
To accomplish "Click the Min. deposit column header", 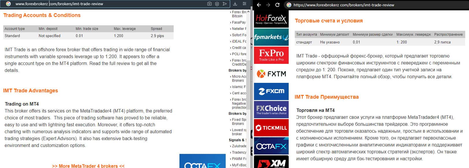I will [48, 29].
